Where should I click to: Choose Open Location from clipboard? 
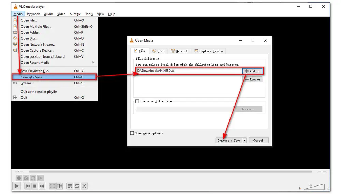(x=54, y=56)
